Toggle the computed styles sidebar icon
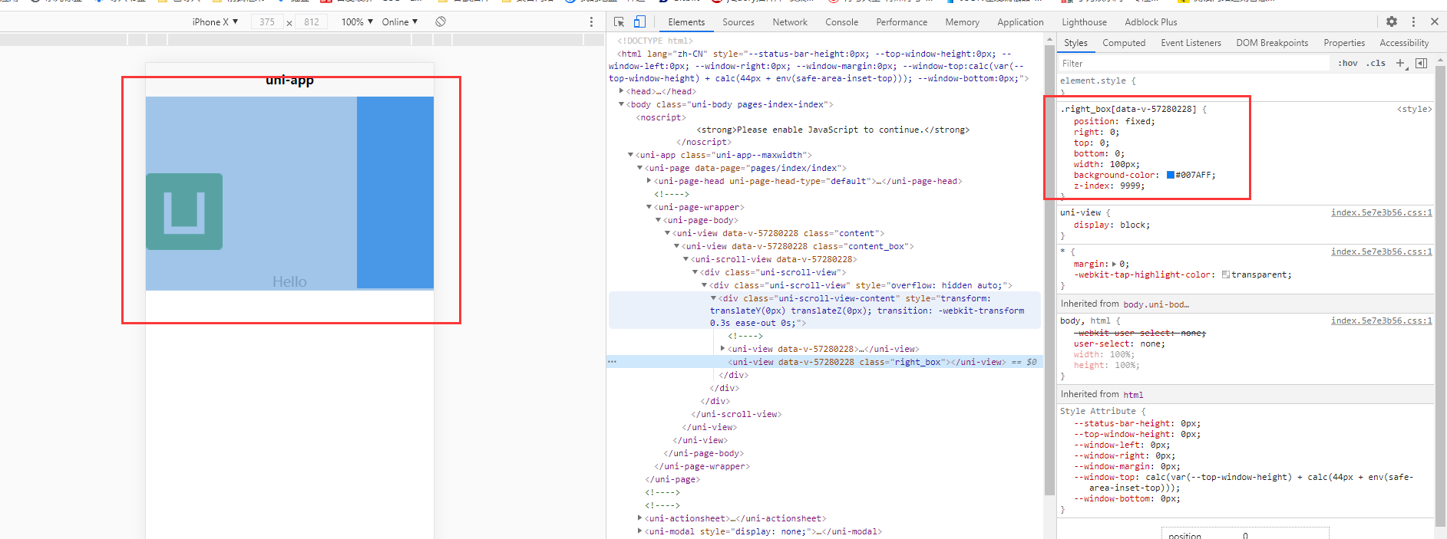Screen dimensions: 1447x539 pyautogui.click(x=1421, y=64)
